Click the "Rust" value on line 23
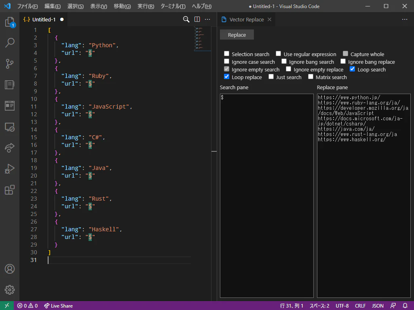414x310 pixels. (x=99, y=199)
